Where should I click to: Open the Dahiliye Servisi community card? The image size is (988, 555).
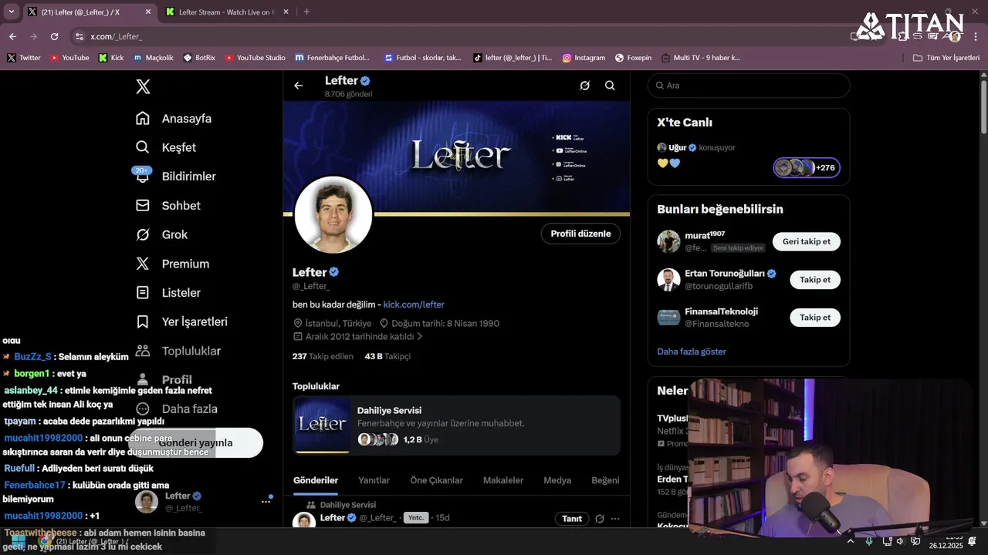click(x=456, y=425)
